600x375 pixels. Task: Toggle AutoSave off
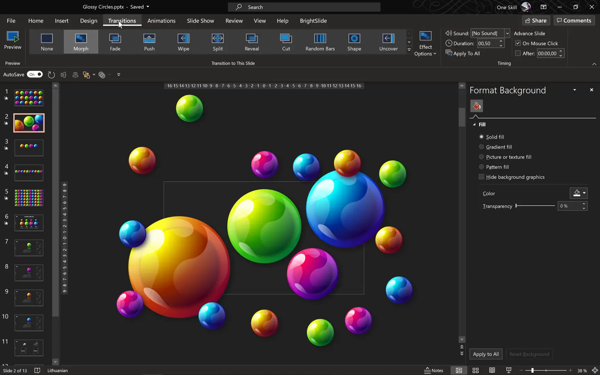(35, 74)
